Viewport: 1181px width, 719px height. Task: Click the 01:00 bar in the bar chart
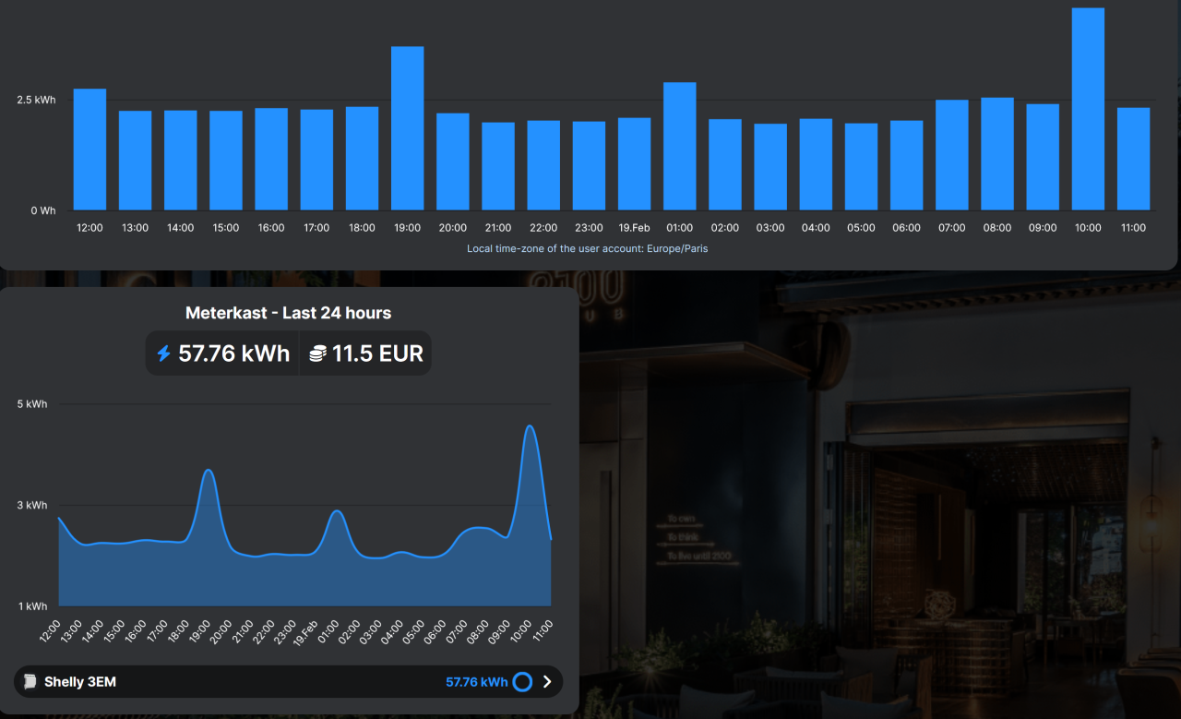coord(679,146)
